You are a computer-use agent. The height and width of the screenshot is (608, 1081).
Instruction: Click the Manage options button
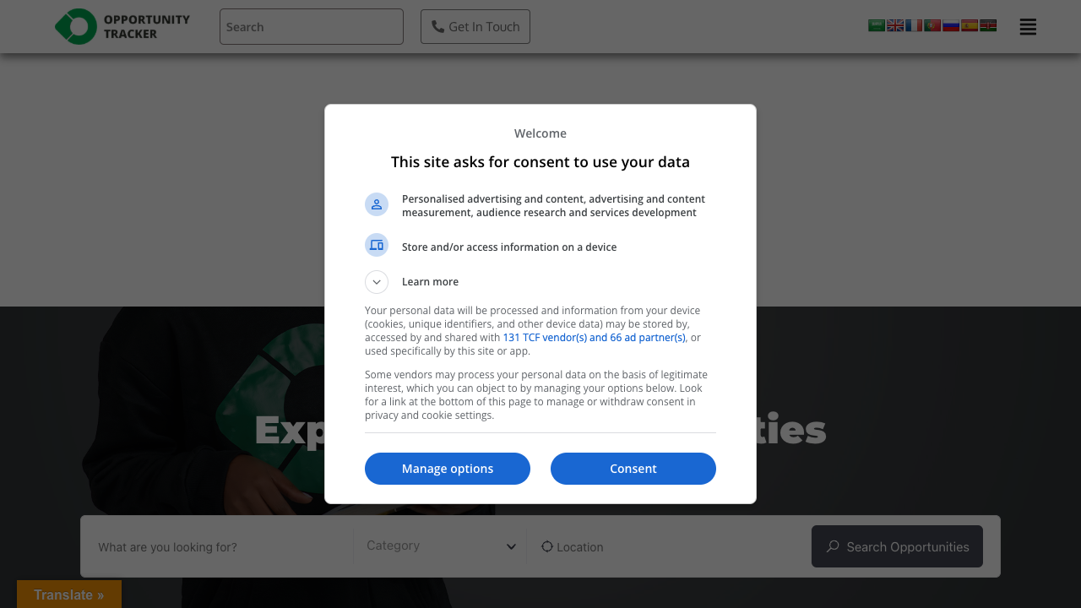447,468
